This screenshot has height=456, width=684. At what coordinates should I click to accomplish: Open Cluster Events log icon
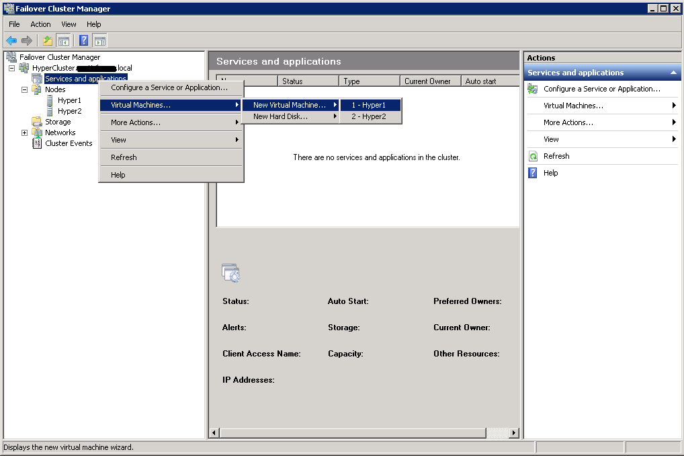point(38,143)
